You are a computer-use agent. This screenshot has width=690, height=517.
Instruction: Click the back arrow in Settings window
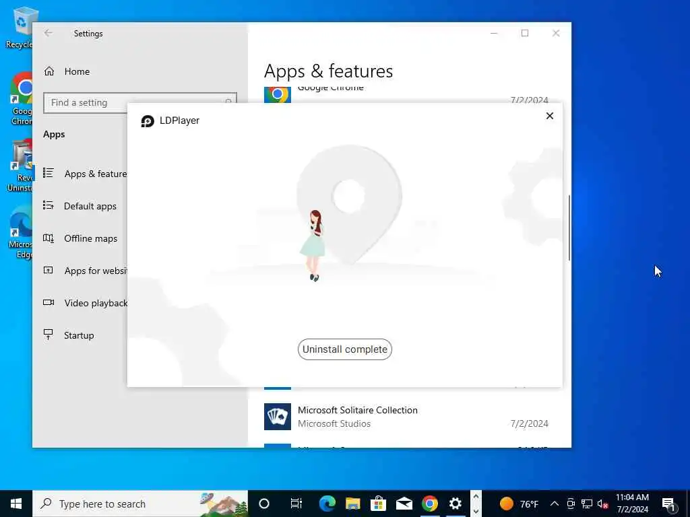(x=49, y=33)
